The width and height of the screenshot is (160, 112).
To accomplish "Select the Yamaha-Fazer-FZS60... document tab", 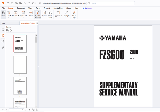I will pyautogui.click(x=28, y=23).
